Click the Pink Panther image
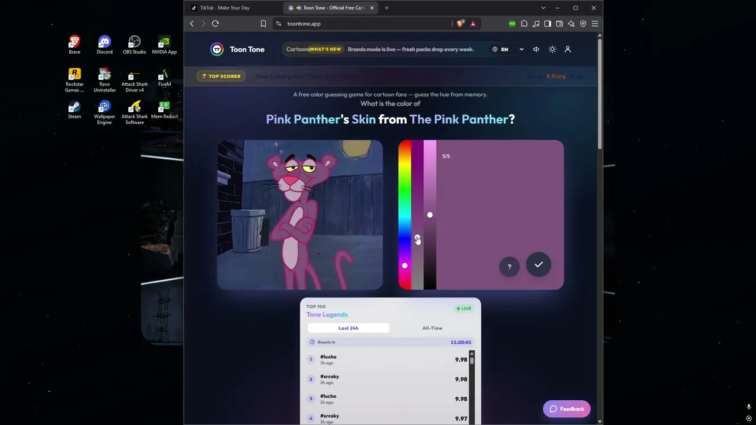This screenshot has height=425, width=756. 300,215
